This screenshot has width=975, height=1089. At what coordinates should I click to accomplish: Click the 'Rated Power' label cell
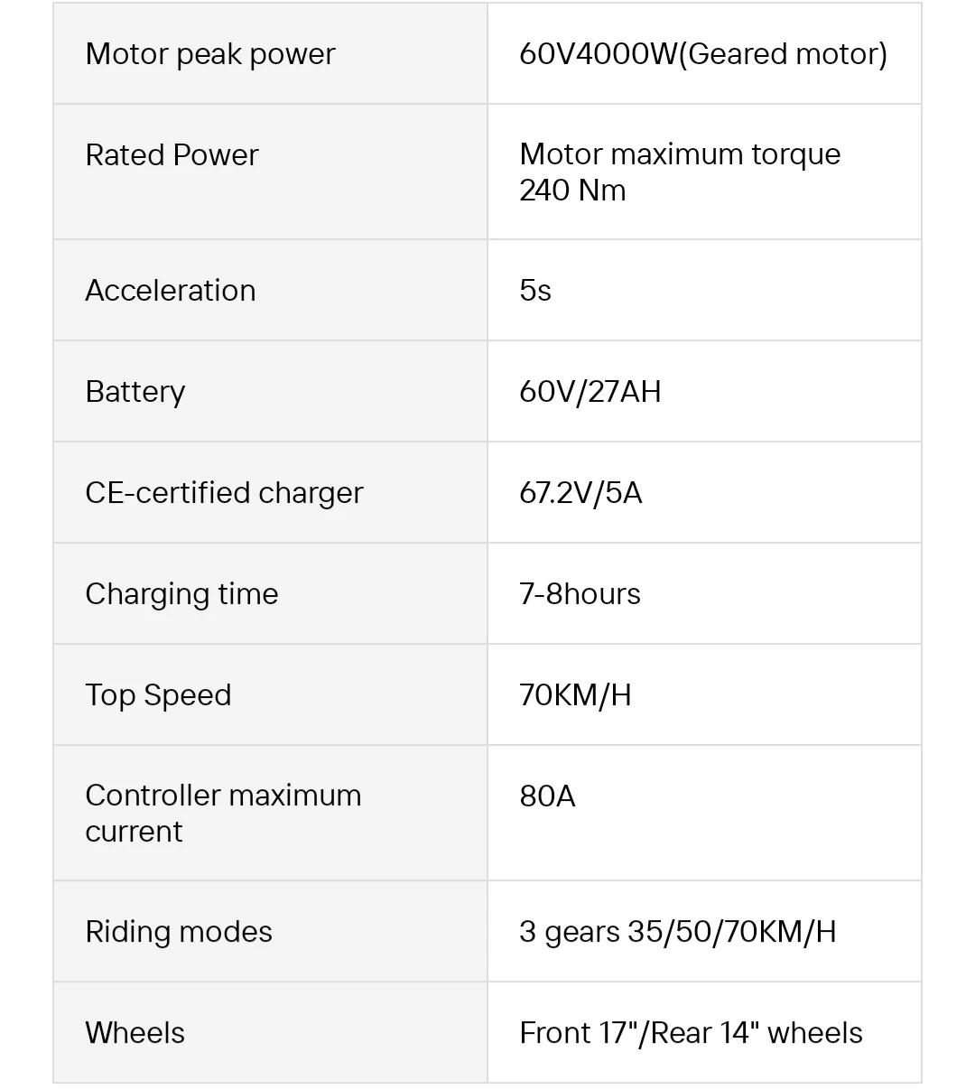point(172,155)
